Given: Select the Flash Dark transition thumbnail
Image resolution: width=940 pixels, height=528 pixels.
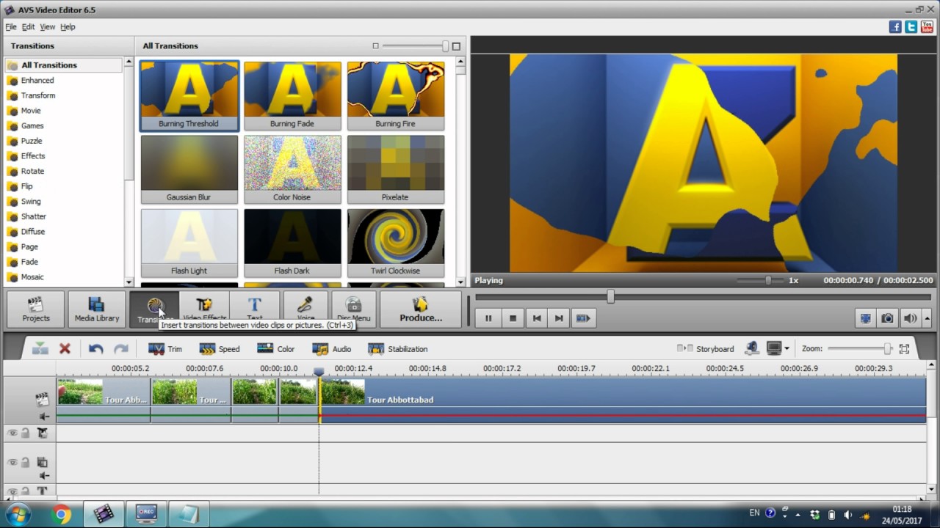Looking at the screenshot, I should 292,243.
